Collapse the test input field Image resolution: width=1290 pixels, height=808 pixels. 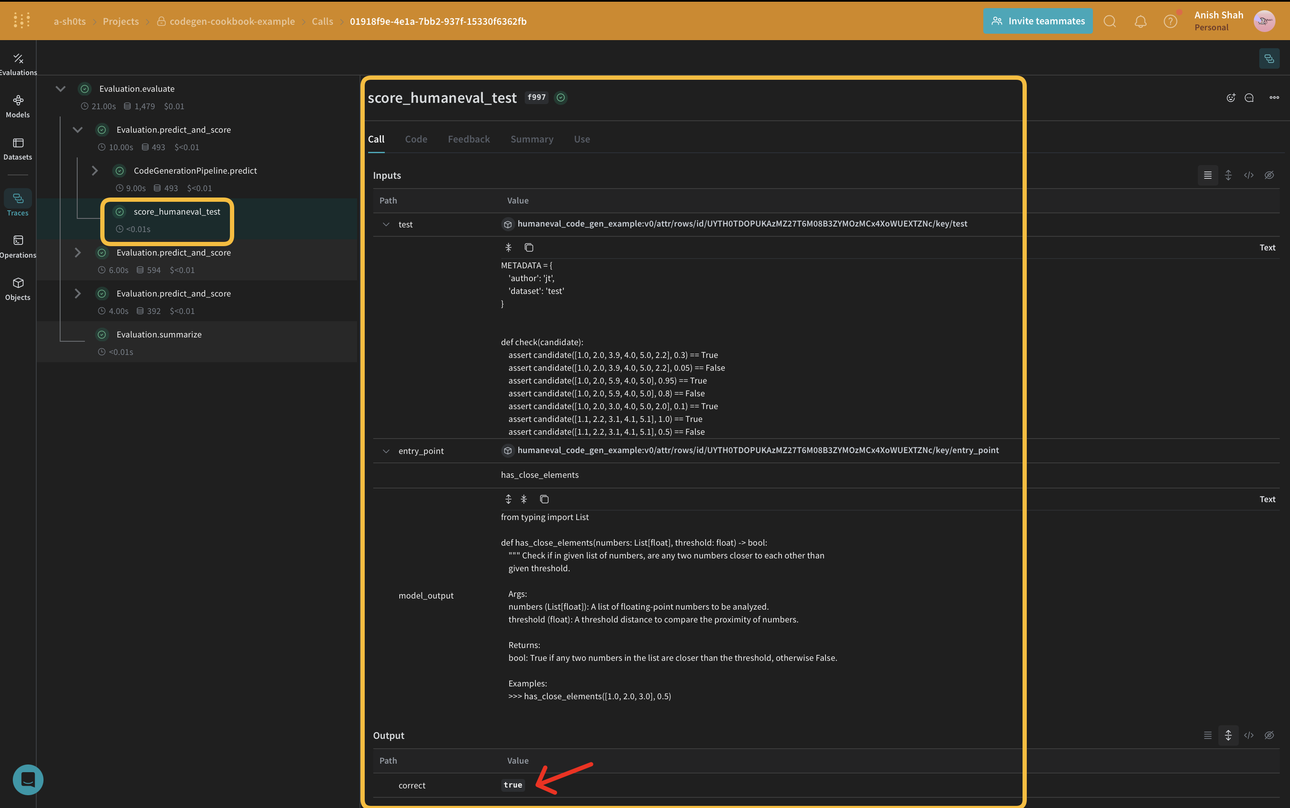386,224
